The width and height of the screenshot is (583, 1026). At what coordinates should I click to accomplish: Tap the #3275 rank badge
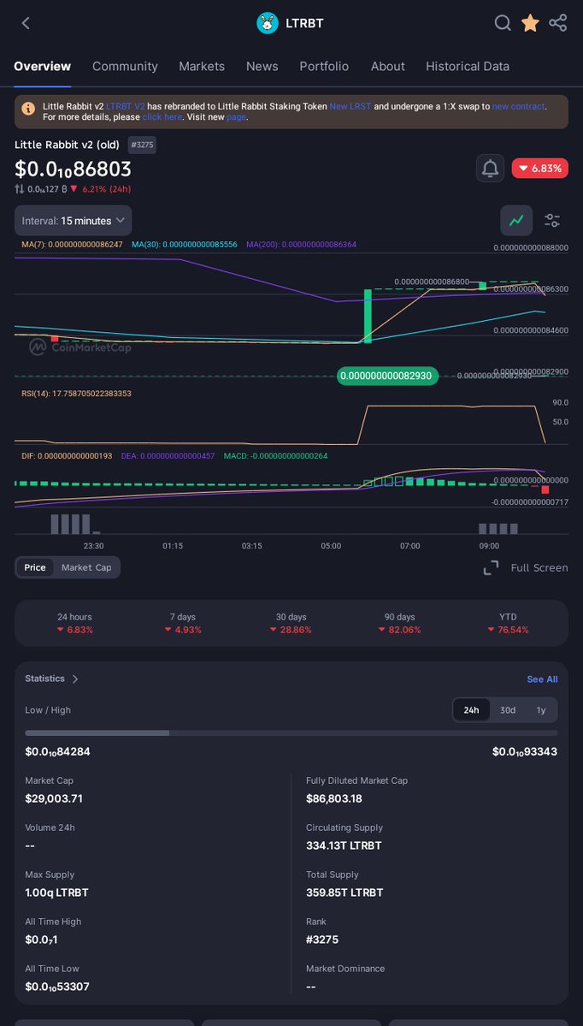point(142,145)
